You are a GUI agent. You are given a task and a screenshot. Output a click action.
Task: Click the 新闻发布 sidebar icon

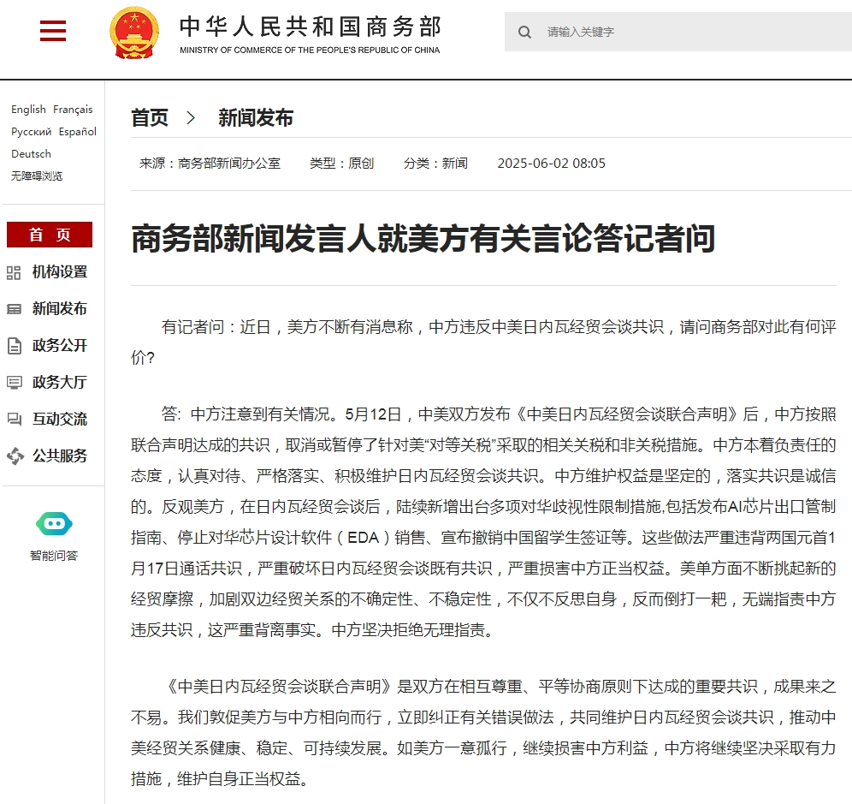tap(14, 309)
